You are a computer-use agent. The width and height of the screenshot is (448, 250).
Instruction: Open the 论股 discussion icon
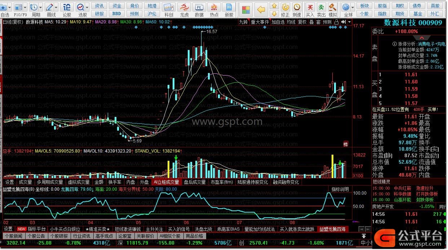(67, 7)
